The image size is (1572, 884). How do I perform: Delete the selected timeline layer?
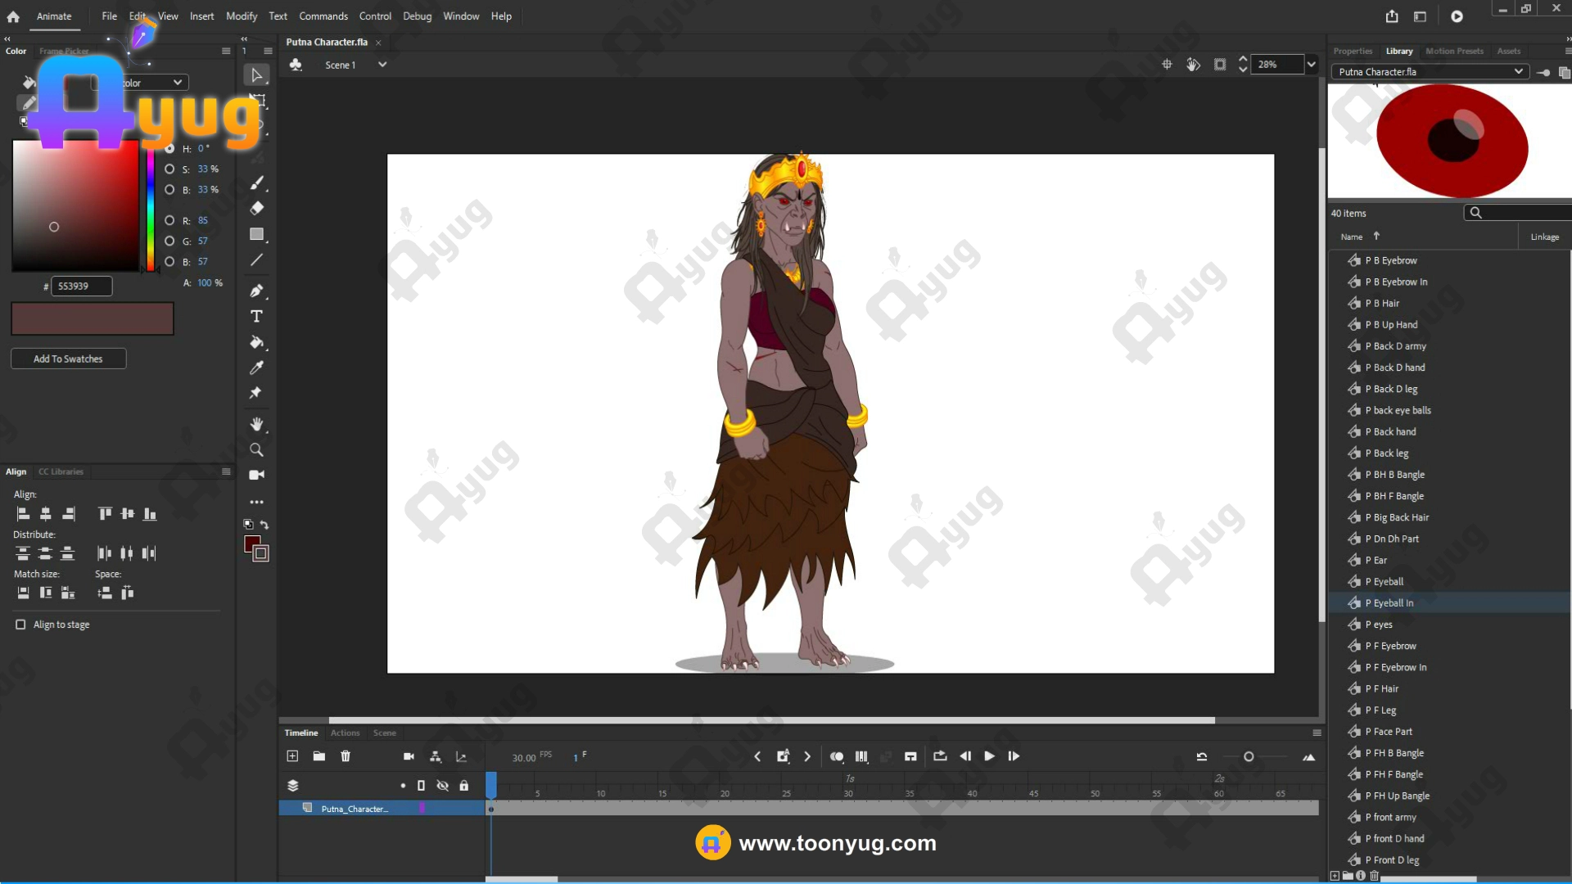346,756
